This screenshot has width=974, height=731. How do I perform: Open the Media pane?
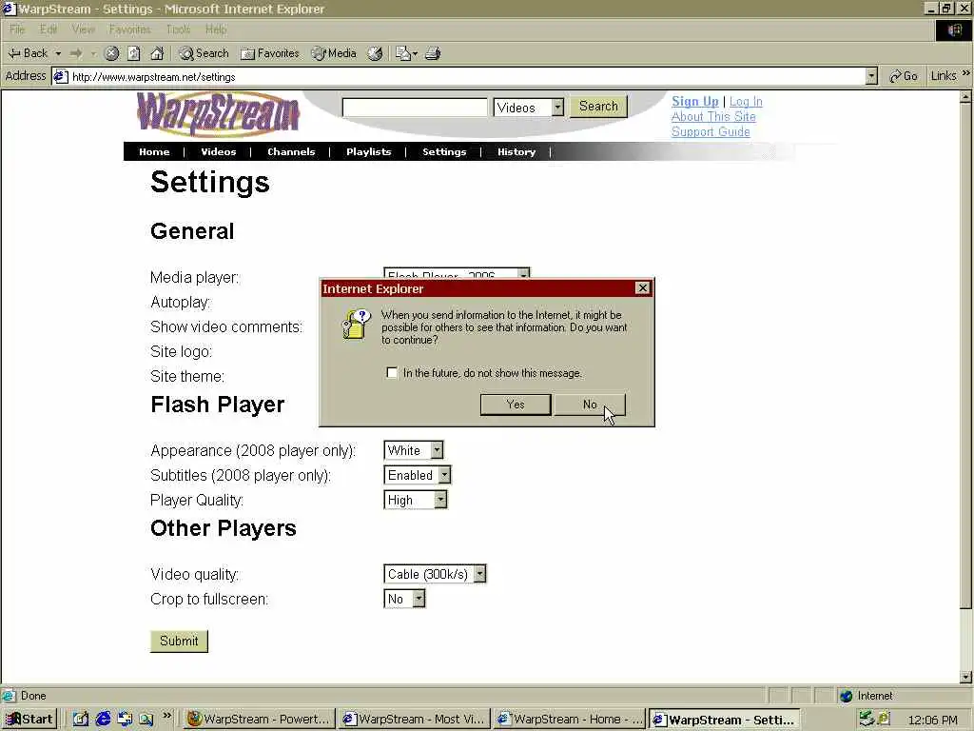[334, 53]
